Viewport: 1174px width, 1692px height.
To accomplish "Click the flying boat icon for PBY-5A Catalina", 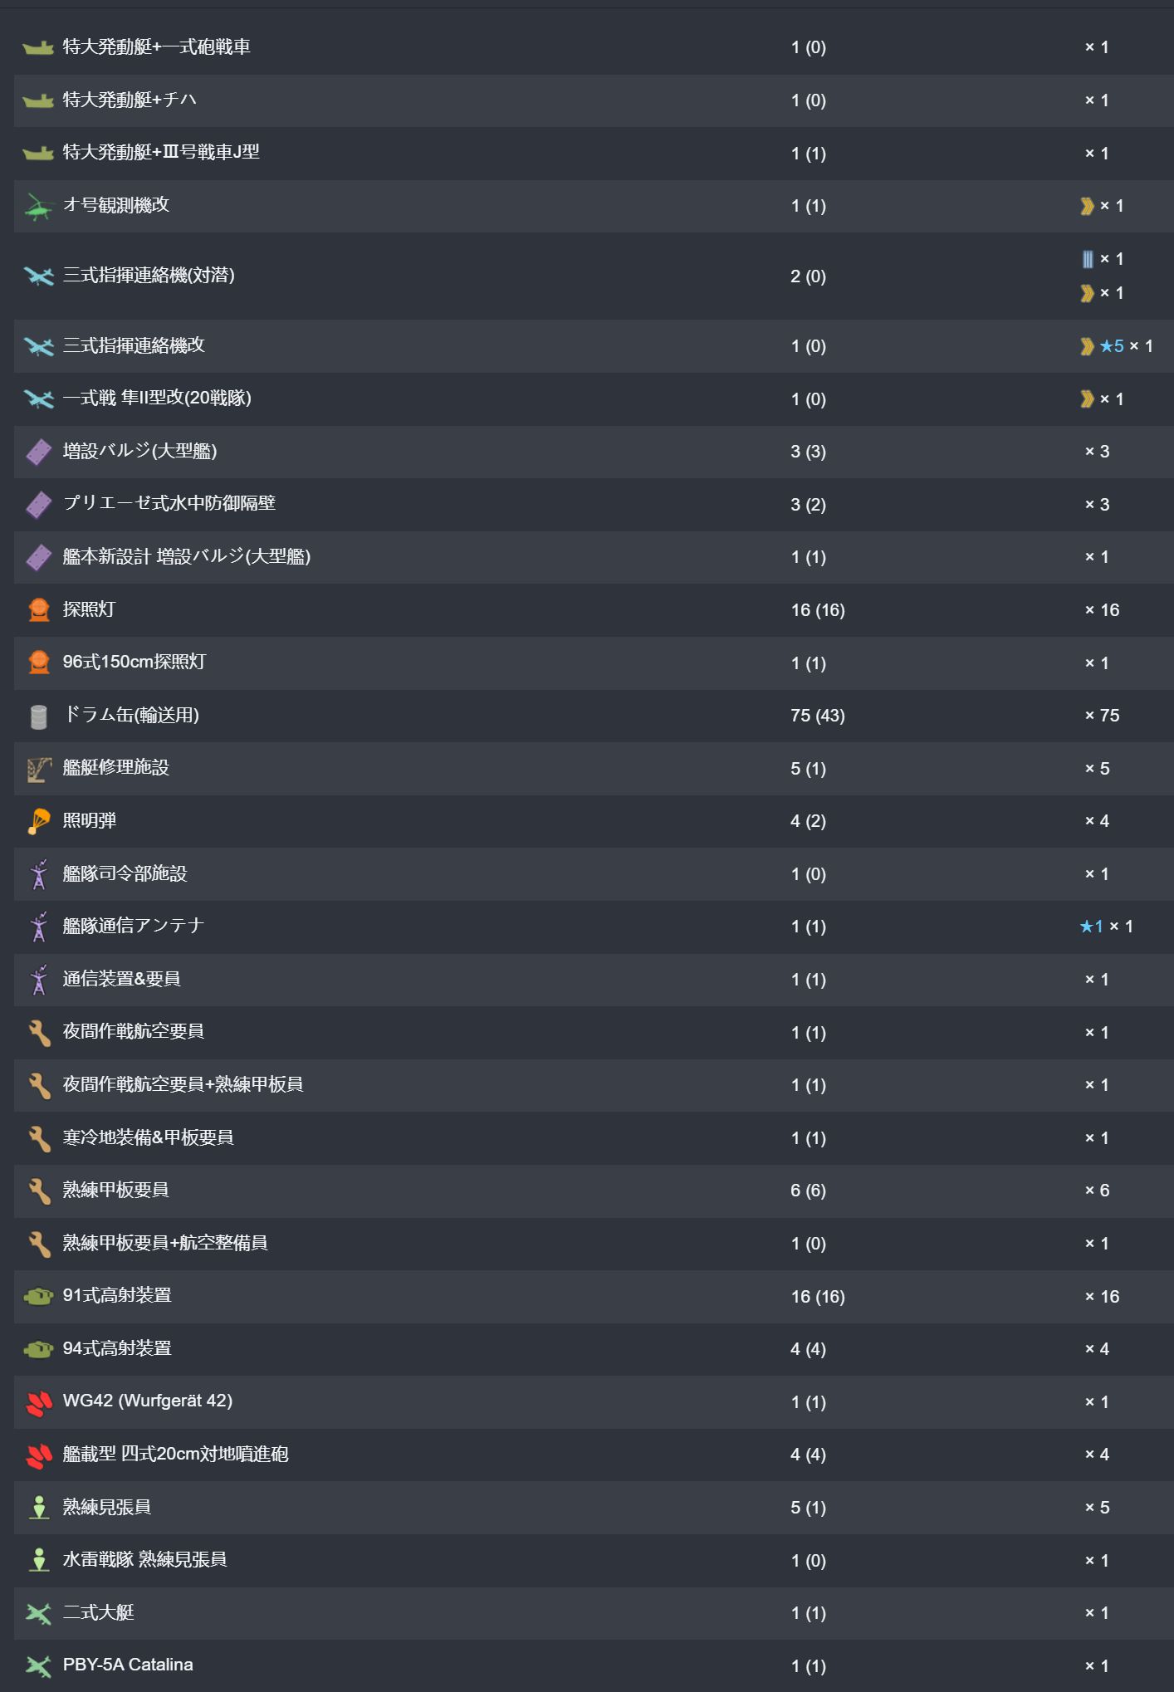I will tap(39, 1666).
